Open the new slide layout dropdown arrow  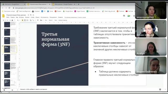(x=5, y=20)
